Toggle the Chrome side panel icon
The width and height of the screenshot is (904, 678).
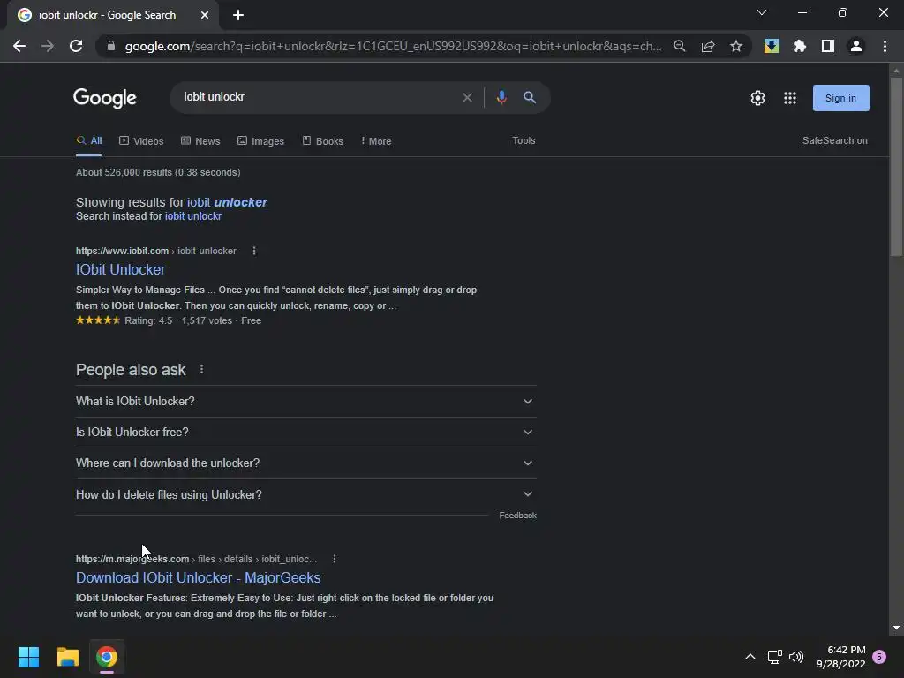(828, 46)
